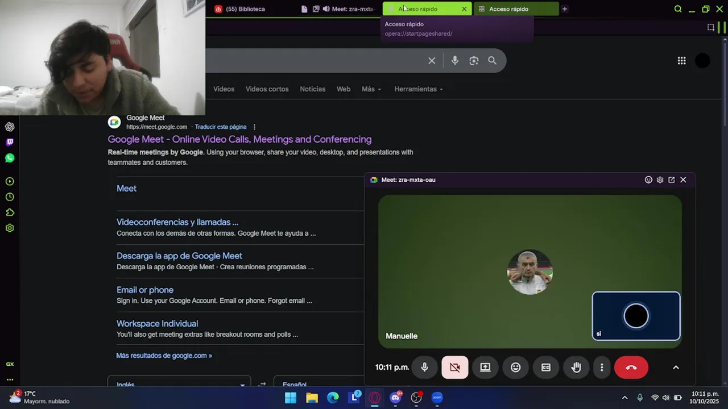Search by voice microphone icon
The image size is (728, 409).
[x=454, y=61]
